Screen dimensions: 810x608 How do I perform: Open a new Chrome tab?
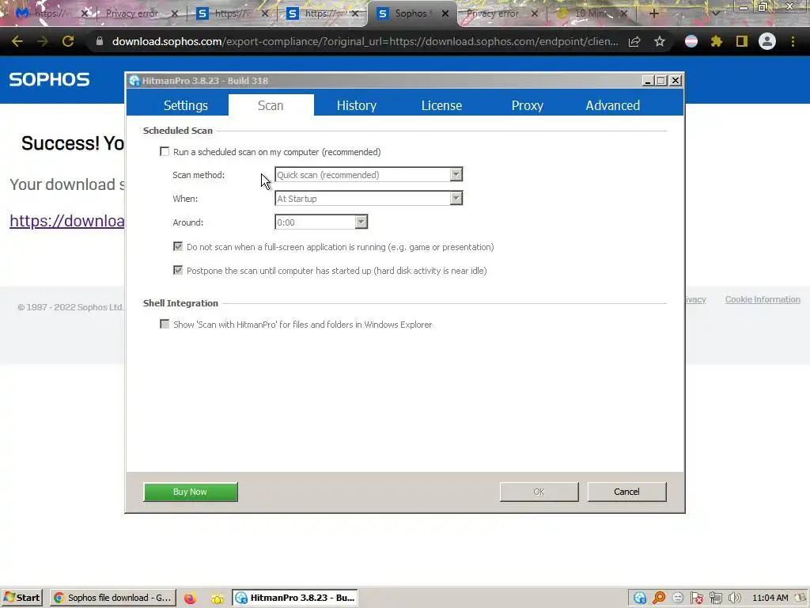(654, 13)
